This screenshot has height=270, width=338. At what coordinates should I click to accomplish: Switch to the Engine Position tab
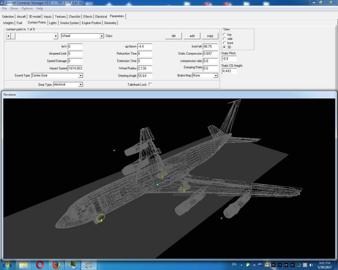tap(91, 23)
